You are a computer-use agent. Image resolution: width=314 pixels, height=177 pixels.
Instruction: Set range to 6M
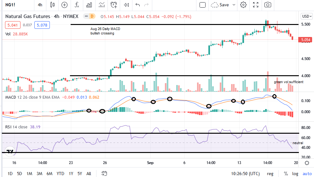[49, 174]
